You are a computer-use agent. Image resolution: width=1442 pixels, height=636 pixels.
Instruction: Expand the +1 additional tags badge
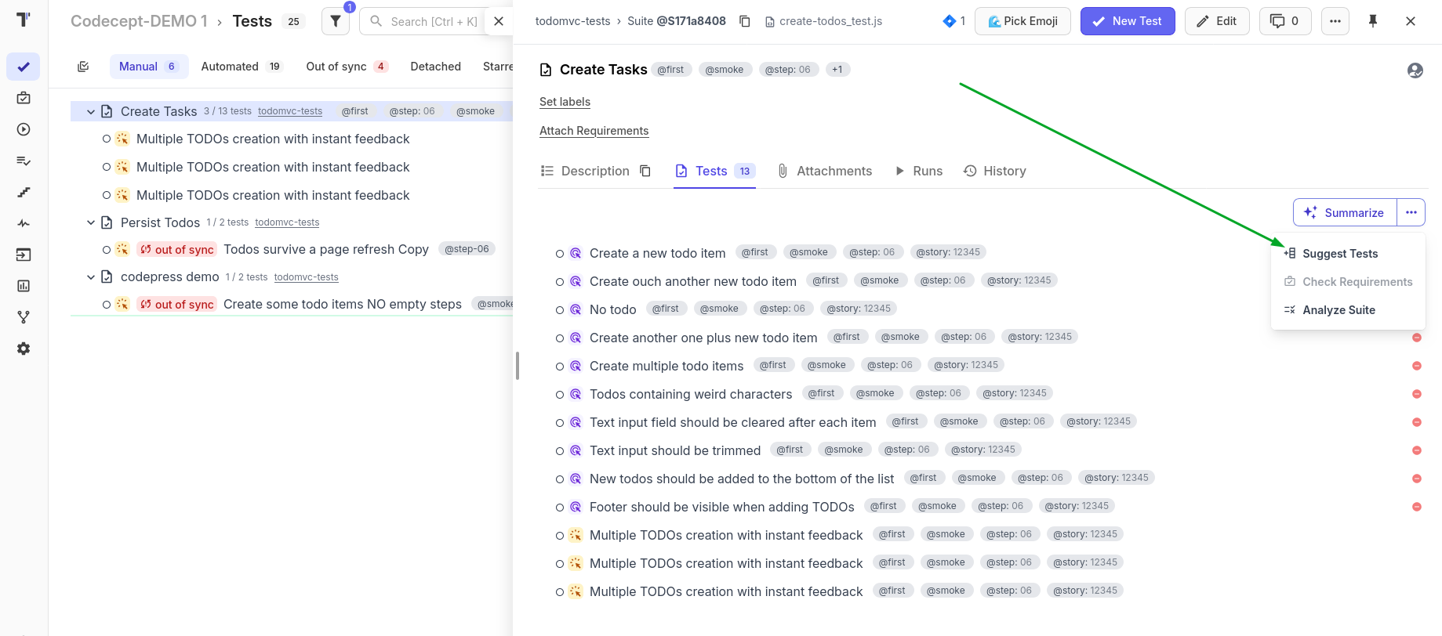tap(837, 70)
